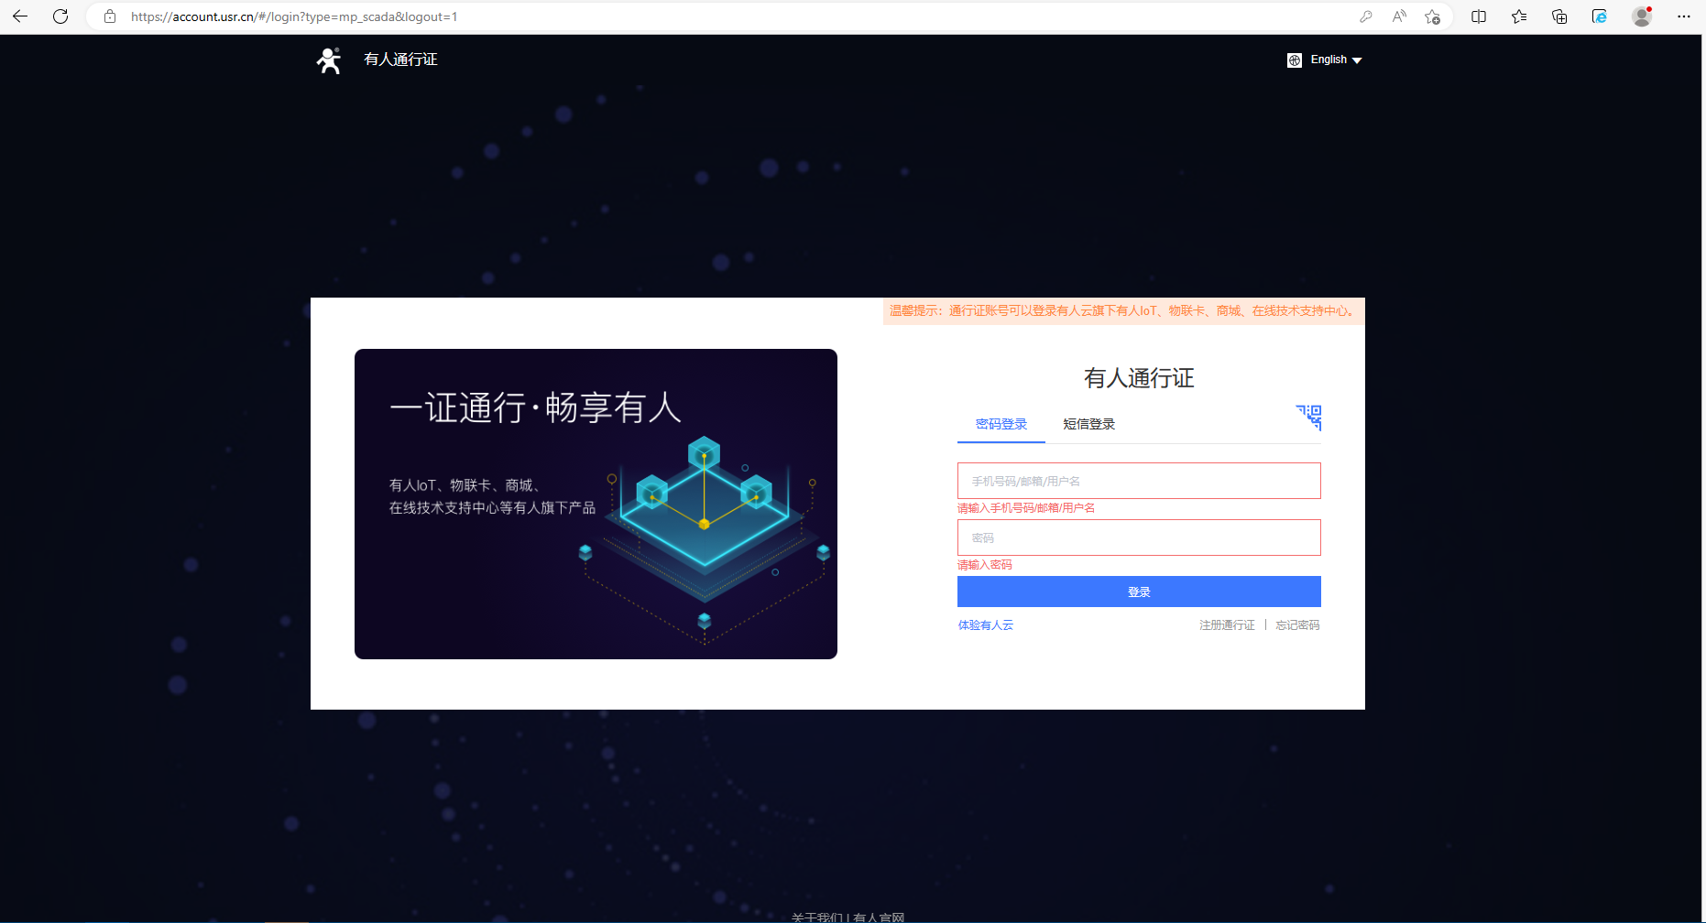Expand the English language dropdown
1706x923 pixels.
(1337, 60)
